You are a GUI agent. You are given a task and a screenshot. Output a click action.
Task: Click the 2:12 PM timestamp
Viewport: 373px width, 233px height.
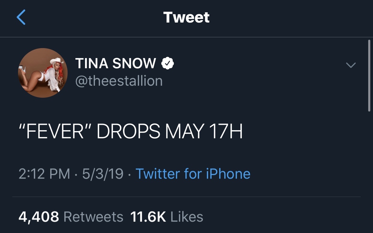click(44, 174)
